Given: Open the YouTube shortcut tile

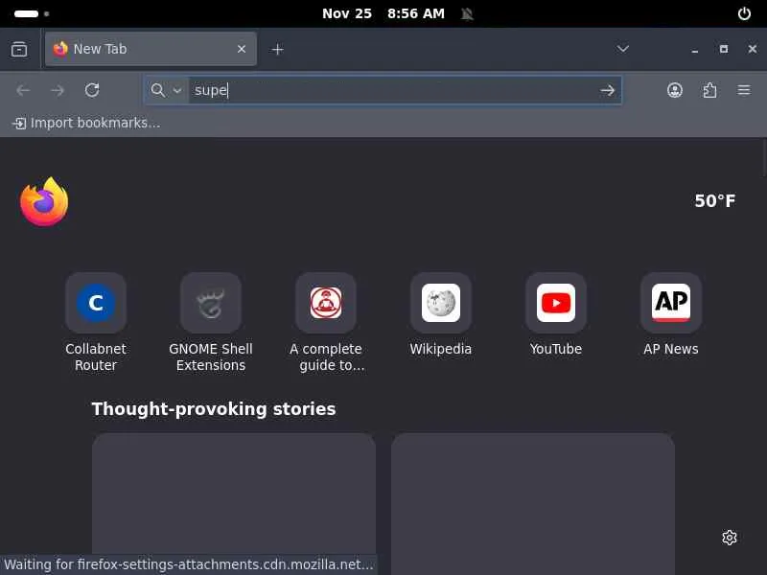Looking at the screenshot, I should coord(556,315).
